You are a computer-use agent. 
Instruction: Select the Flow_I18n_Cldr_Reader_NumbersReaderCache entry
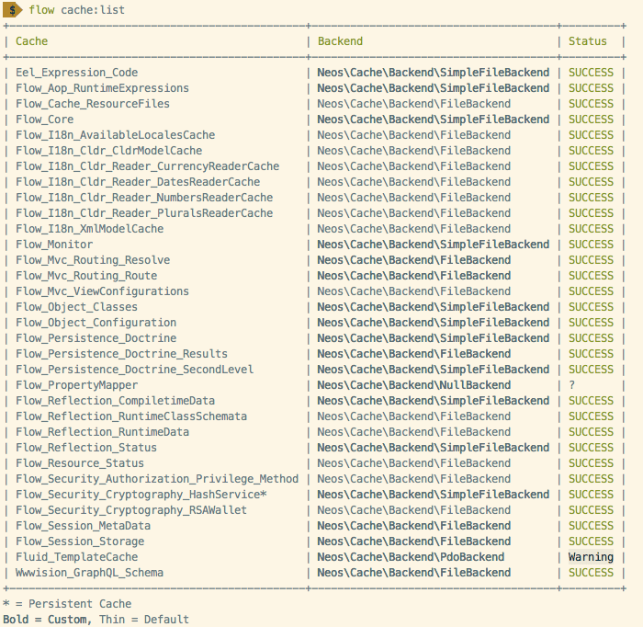[144, 198]
